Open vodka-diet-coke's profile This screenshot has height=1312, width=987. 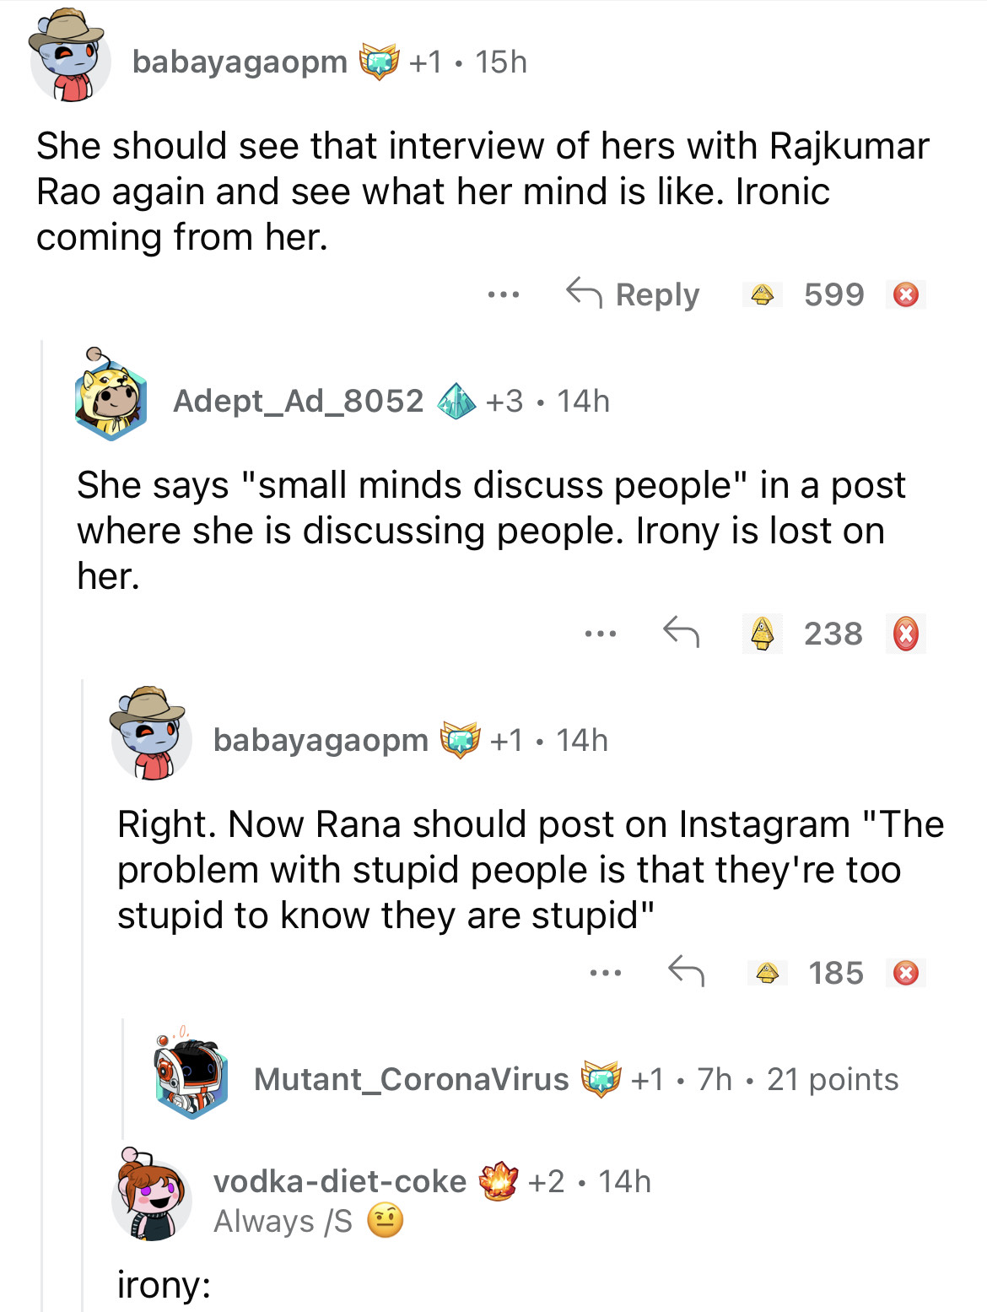tap(339, 1181)
